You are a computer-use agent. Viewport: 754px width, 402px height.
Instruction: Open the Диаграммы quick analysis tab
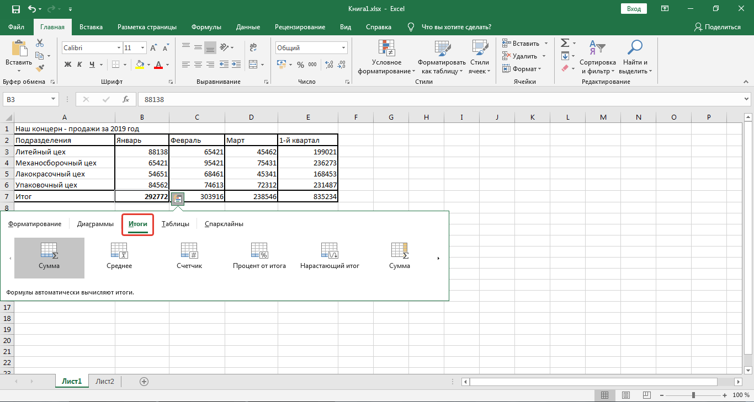click(95, 224)
